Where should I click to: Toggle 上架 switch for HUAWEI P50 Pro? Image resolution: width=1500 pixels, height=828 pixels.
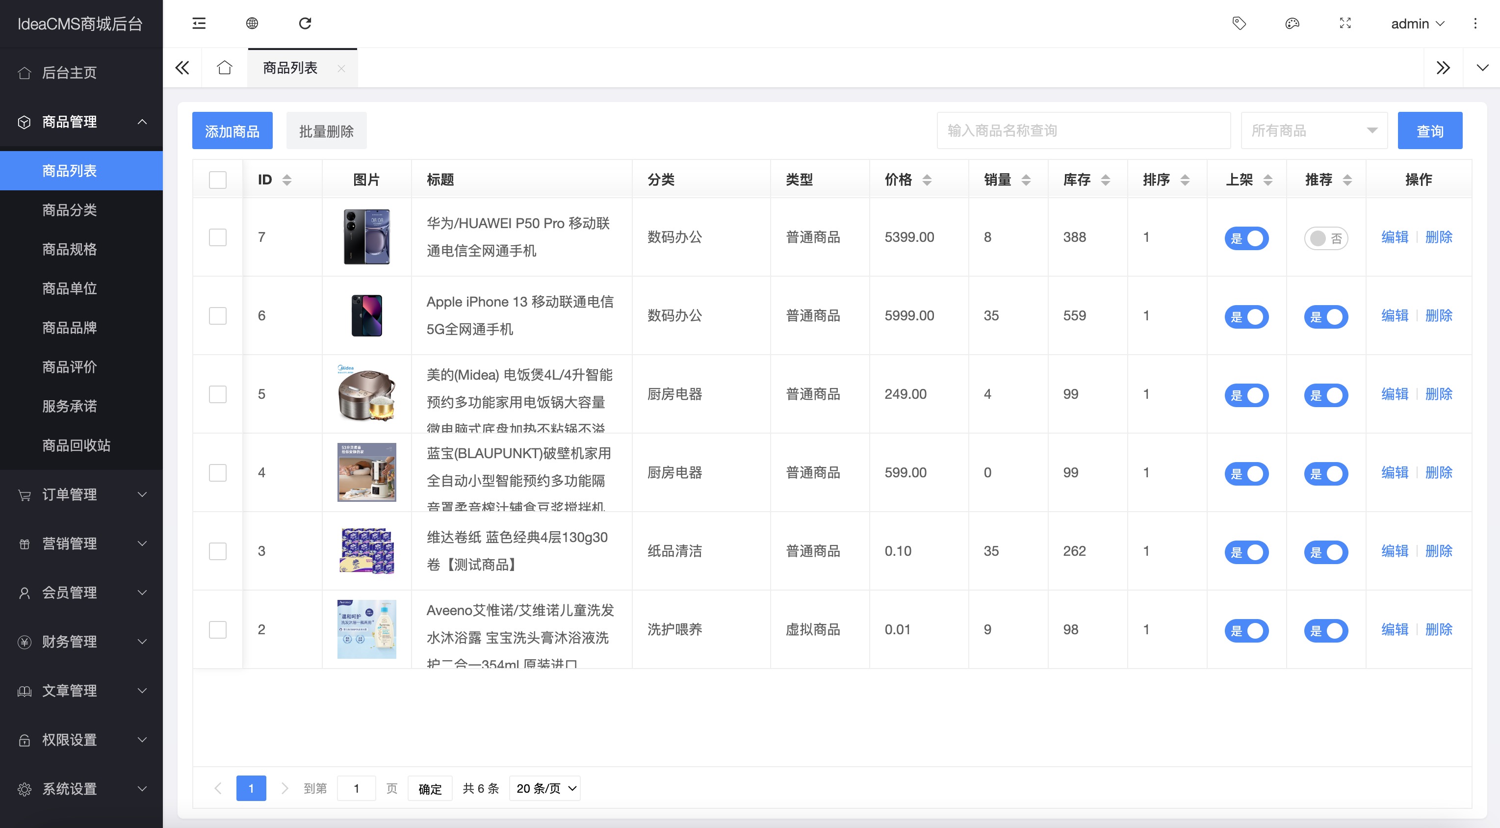coord(1247,238)
